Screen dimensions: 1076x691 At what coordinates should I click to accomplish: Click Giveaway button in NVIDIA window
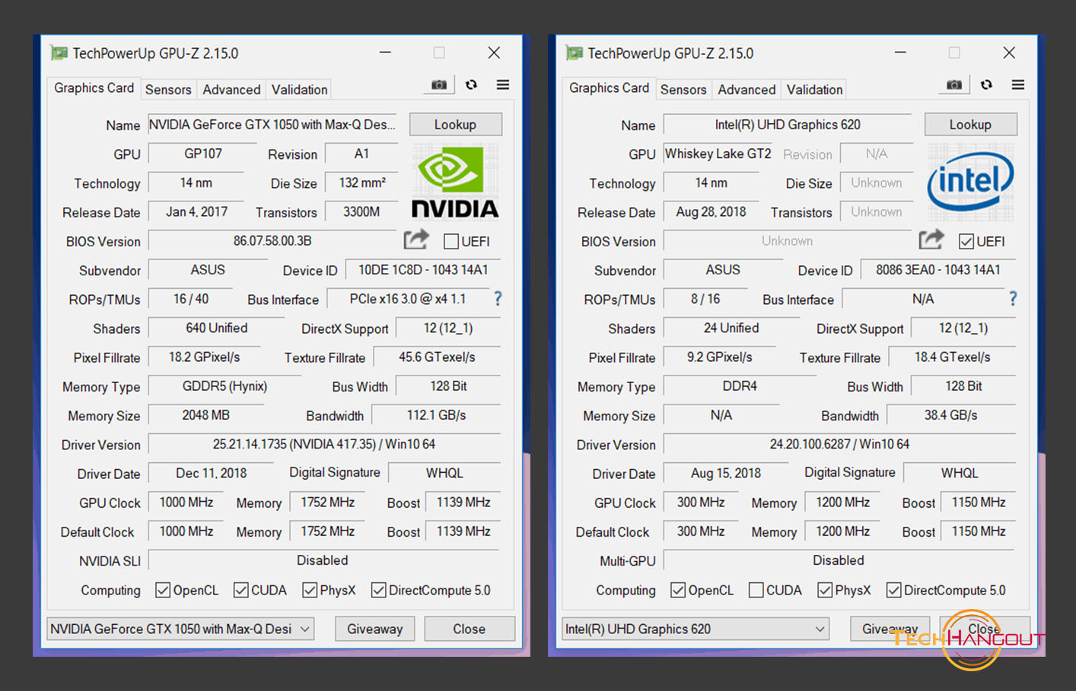click(x=374, y=629)
